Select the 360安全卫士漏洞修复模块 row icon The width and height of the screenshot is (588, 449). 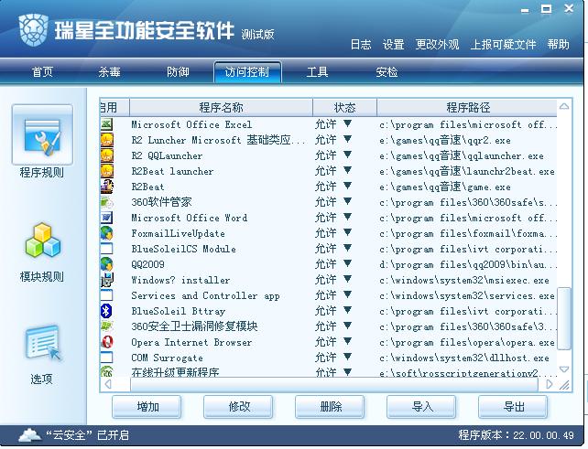tap(106, 326)
